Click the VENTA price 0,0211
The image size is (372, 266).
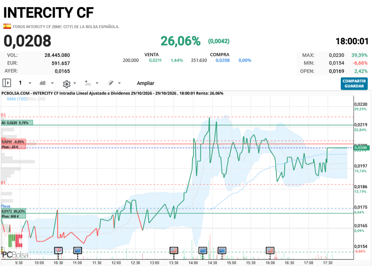[155, 60]
